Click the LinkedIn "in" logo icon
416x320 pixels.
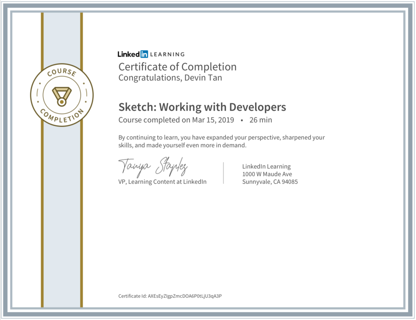tap(144, 54)
